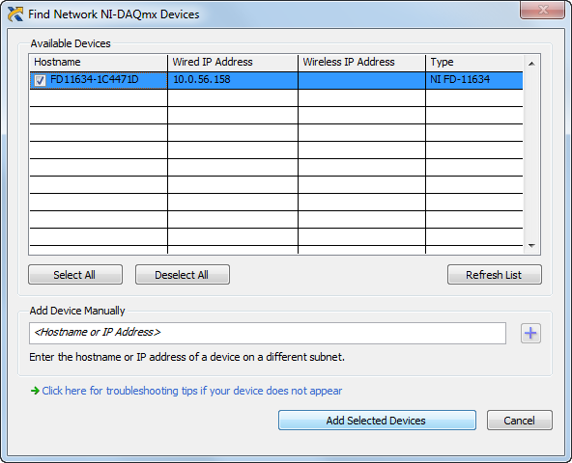This screenshot has width=572, height=463.
Task: Focus the Hostname or IP Address field
Action: 268,333
